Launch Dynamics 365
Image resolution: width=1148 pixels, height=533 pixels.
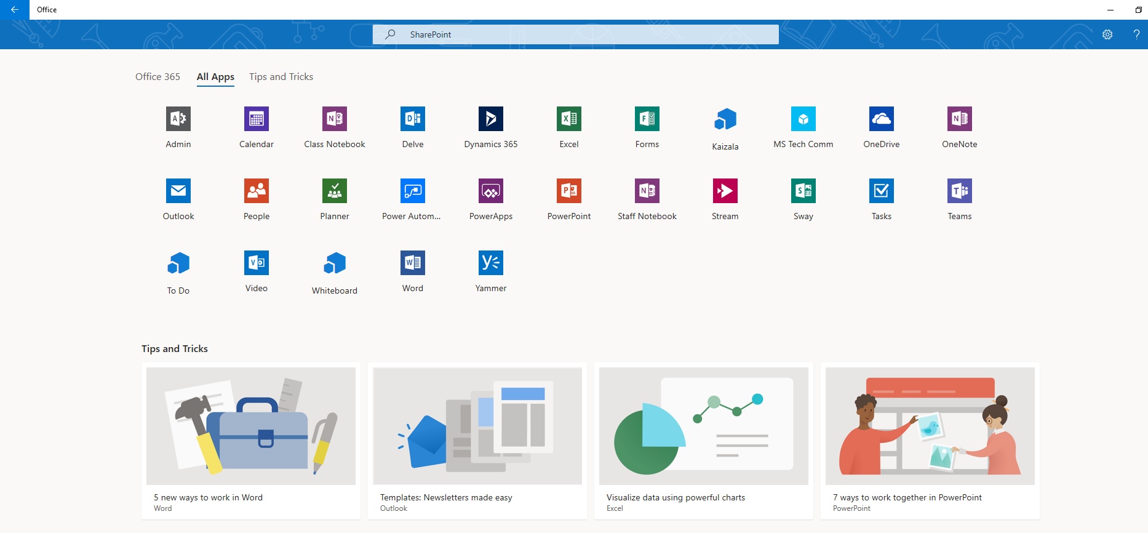(491, 119)
